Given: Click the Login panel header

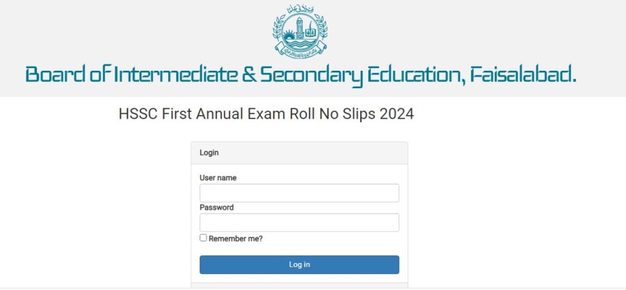Looking at the screenshot, I should [x=299, y=153].
